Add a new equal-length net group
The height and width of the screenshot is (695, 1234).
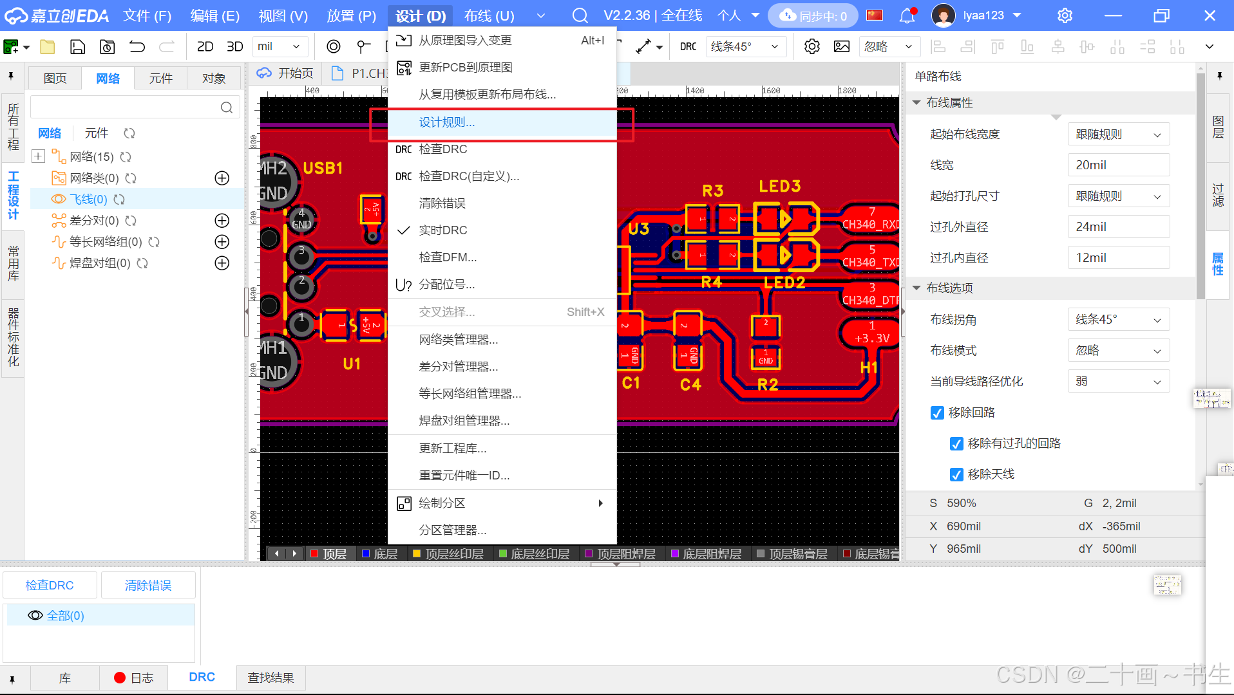pos(222,242)
